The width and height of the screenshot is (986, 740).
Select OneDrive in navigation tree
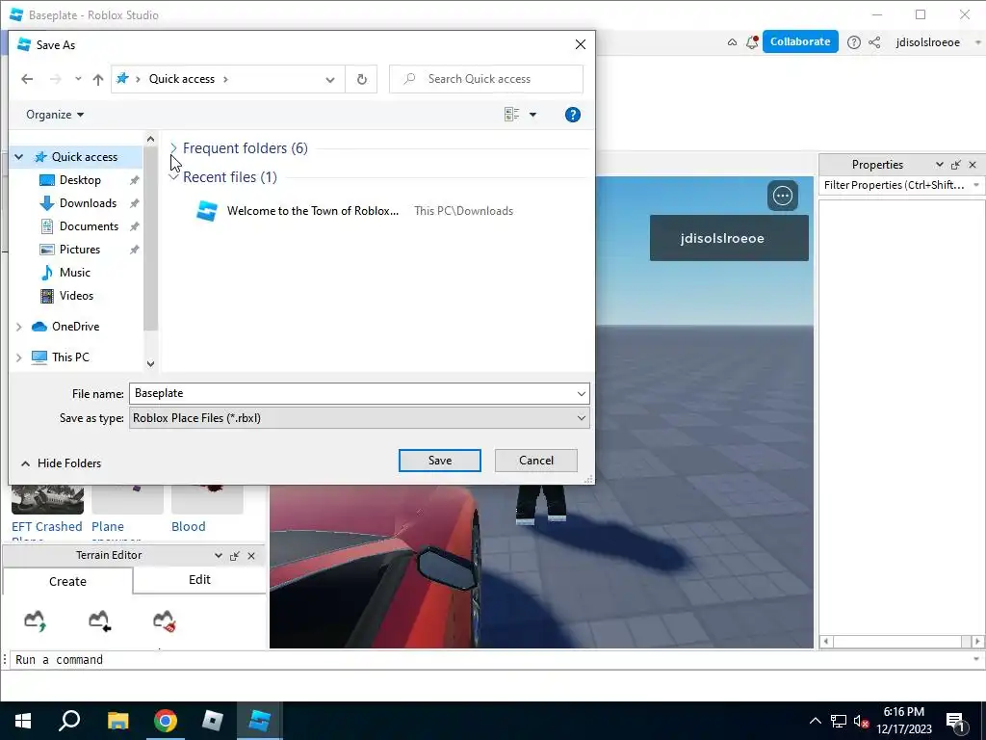point(75,326)
